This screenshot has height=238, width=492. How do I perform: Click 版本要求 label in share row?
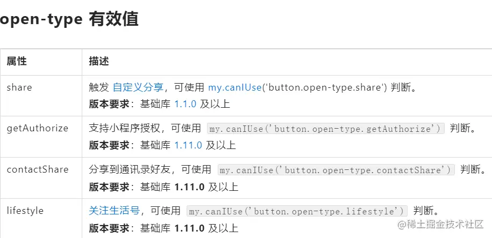coord(109,104)
